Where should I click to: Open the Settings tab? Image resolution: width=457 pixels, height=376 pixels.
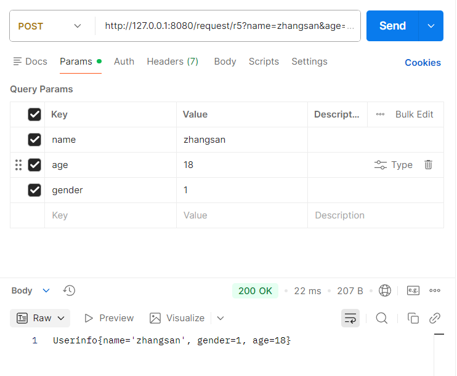pyautogui.click(x=309, y=62)
